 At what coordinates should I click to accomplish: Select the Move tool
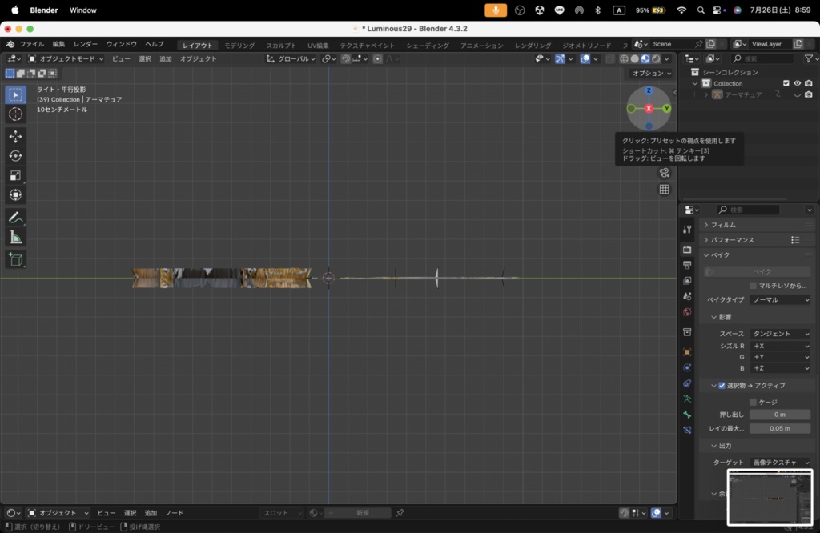coord(15,136)
